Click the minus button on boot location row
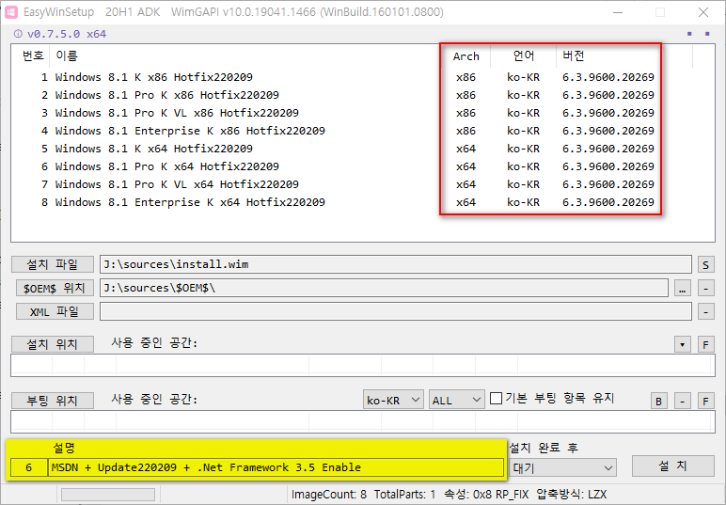This screenshot has height=505, width=726. click(x=683, y=401)
